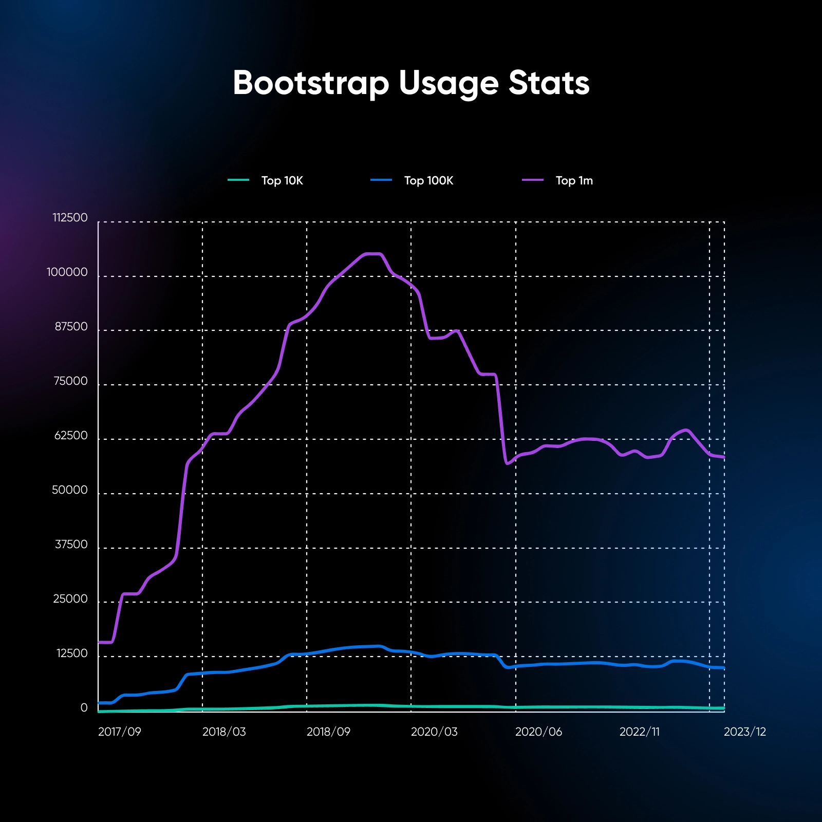The image size is (822, 822).
Task: Click the 2022/11 x-axis label
Action: [640, 732]
